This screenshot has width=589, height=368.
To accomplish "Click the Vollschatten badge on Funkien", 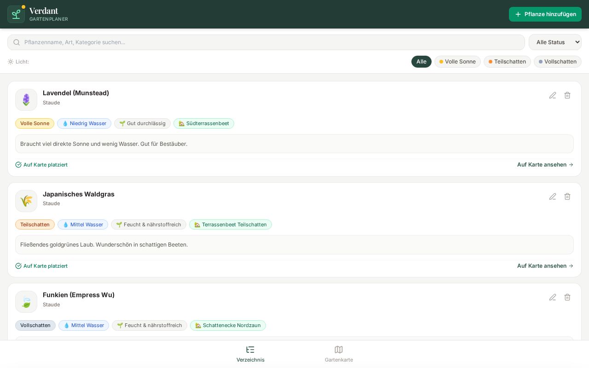I will [35, 325].
